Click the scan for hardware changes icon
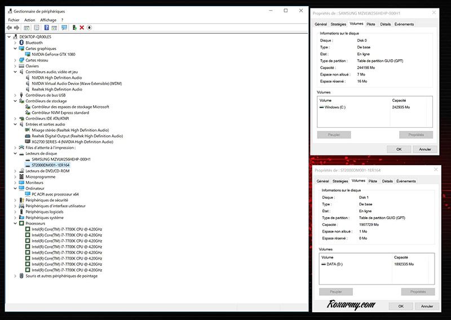Viewport: 451px width, 320px height. [x=64, y=27]
